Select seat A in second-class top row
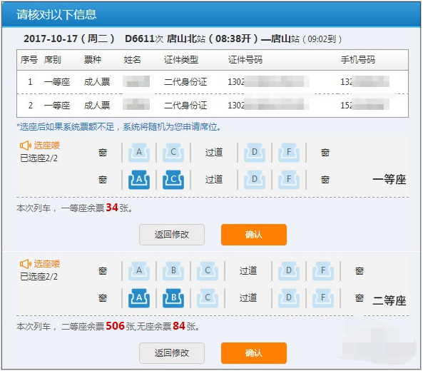The image size is (423, 371). point(139,271)
